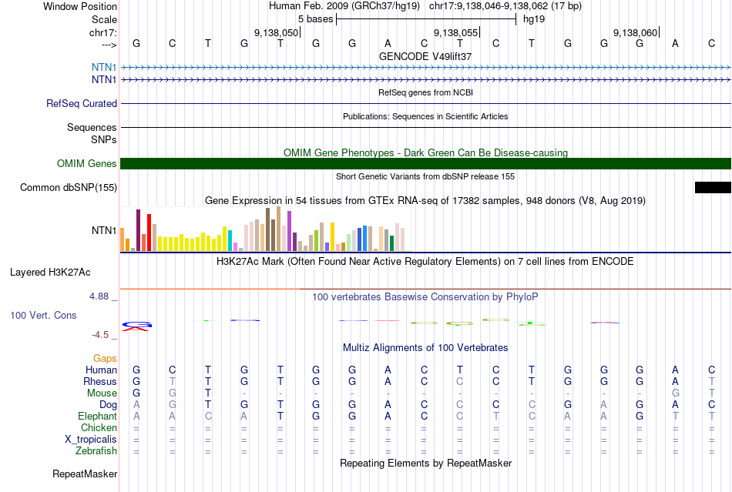The image size is (732, 492).
Task: Click the Window Position track label
Action: click(80, 6)
